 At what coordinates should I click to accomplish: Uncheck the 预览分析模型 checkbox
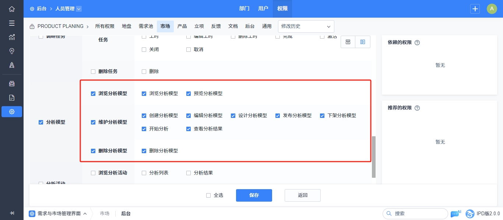pyautogui.click(x=189, y=94)
